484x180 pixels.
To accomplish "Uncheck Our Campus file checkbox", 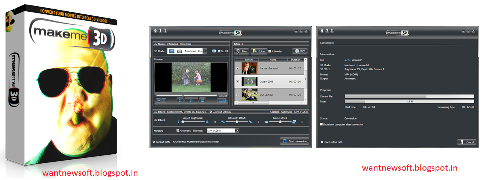I will click(x=237, y=95).
